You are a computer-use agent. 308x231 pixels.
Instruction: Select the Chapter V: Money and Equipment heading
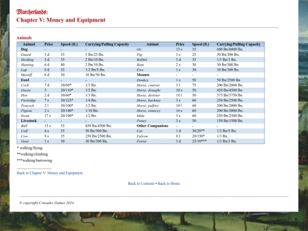tap(61, 20)
